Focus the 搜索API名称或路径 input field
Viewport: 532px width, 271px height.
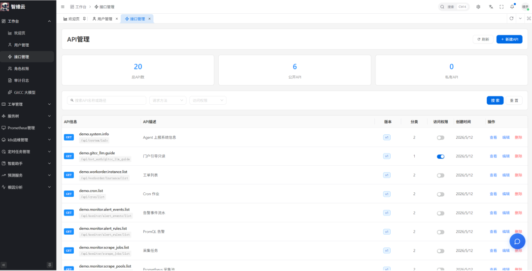point(106,100)
